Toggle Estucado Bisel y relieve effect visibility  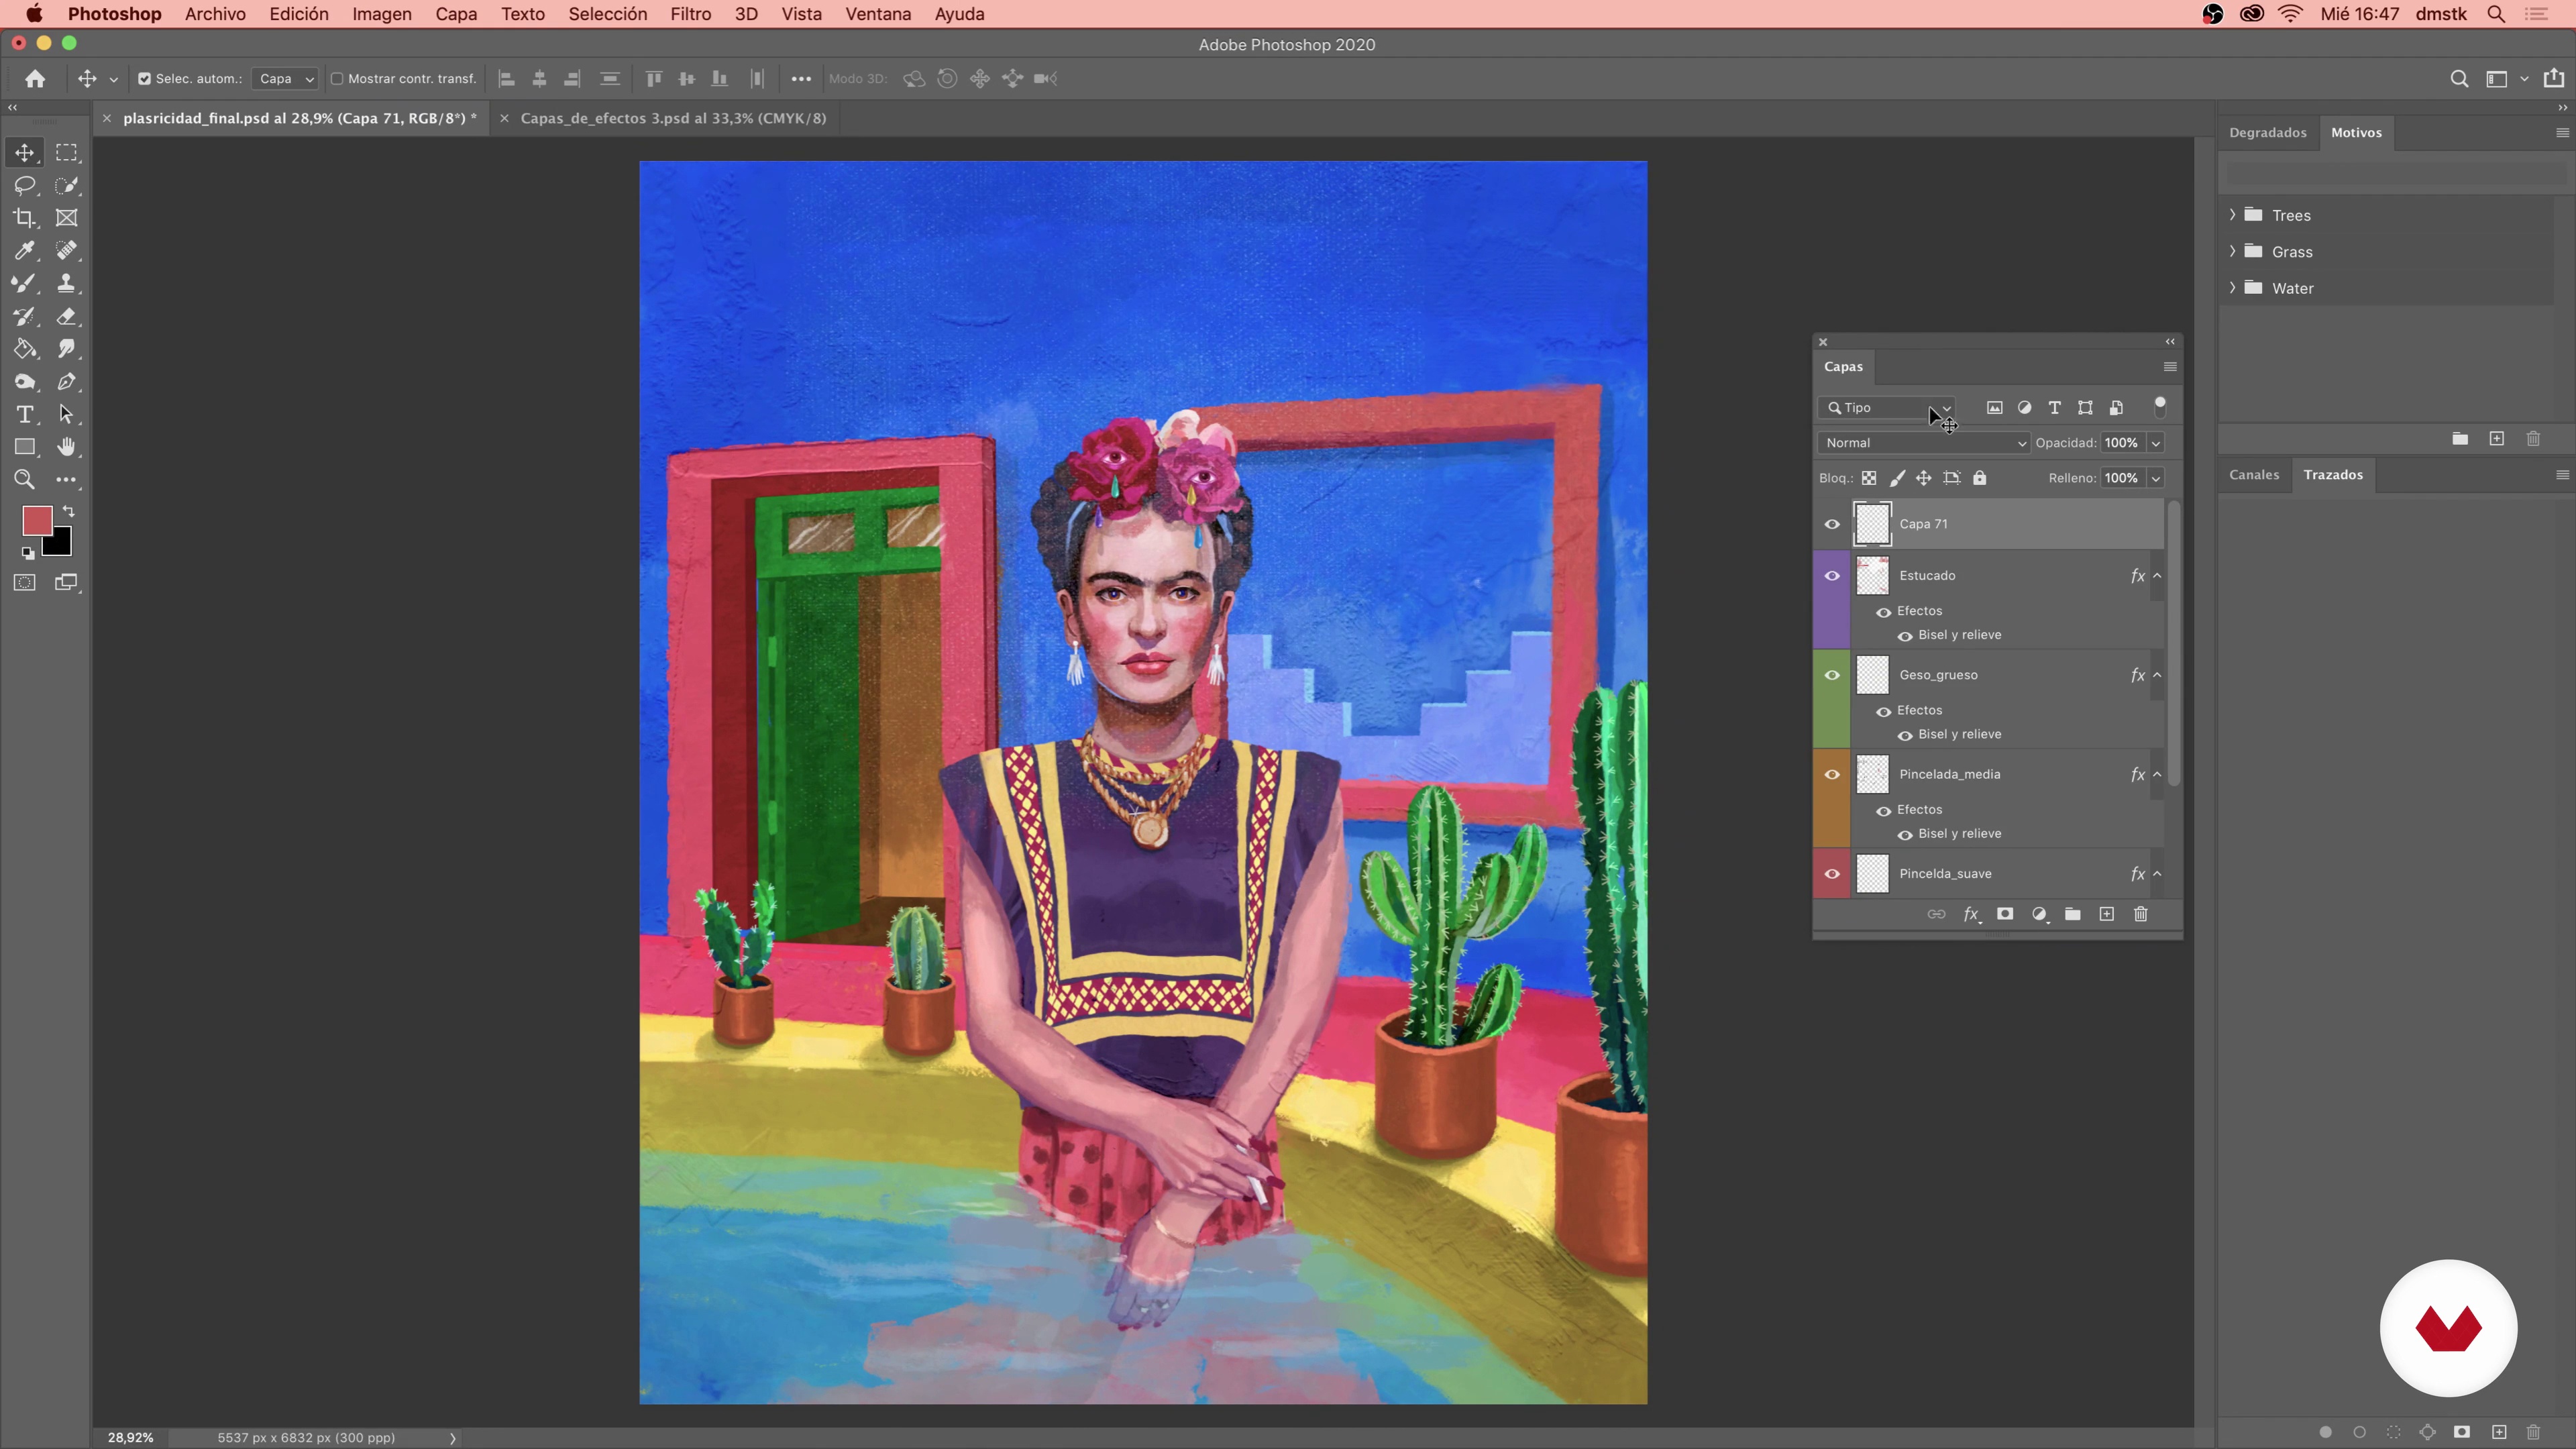1905,636
